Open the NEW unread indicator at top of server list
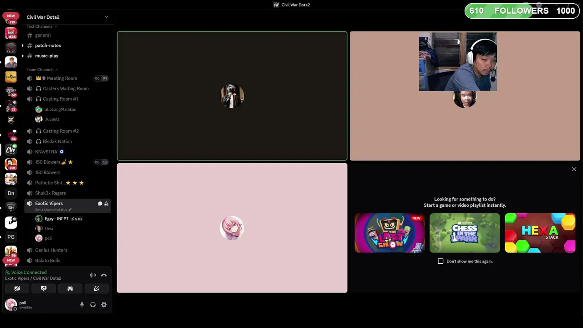Image resolution: width=583 pixels, height=328 pixels. tap(10, 15)
